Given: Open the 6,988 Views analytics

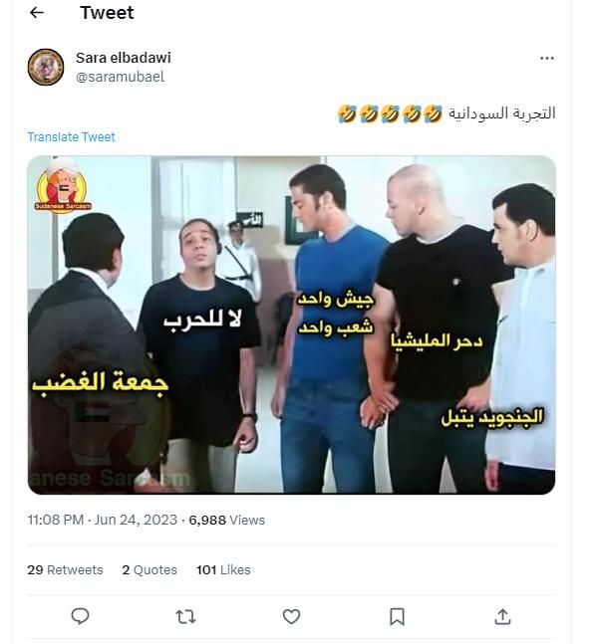Looking at the screenshot, I should (227, 520).
